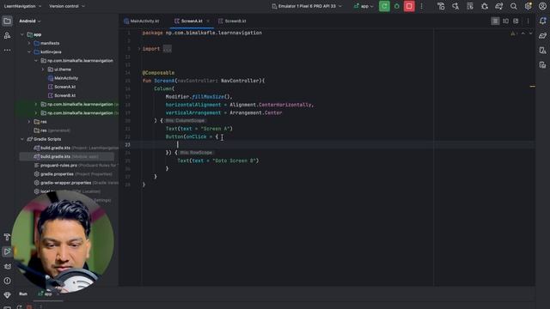Switch to ScreenB.kt editor tab
Image resolution: width=550 pixels, height=309 pixels.
pyautogui.click(x=232, y=21)
